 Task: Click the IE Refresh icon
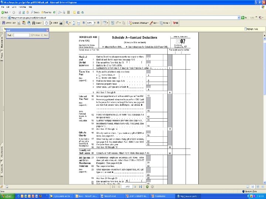pyautogui.click(x=24, y=13)
